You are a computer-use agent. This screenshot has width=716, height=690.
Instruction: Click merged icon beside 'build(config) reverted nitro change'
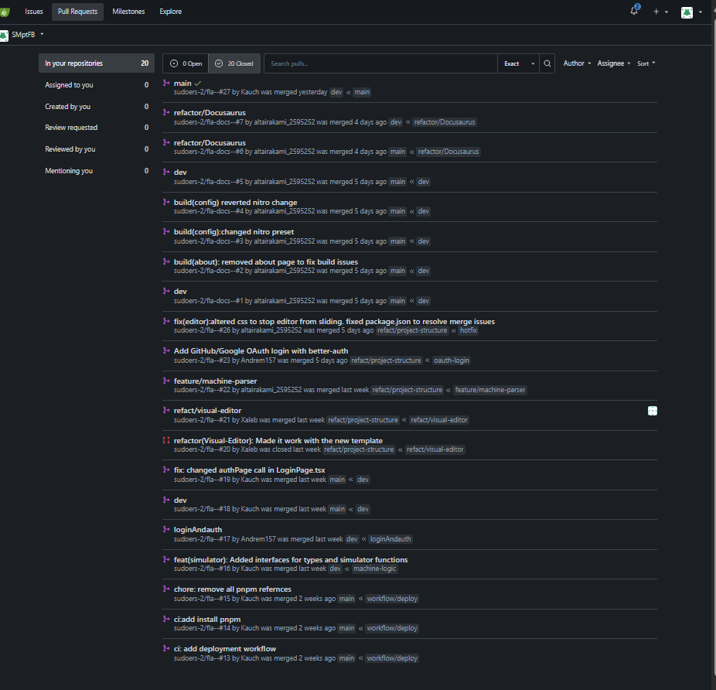coord(166,202)
